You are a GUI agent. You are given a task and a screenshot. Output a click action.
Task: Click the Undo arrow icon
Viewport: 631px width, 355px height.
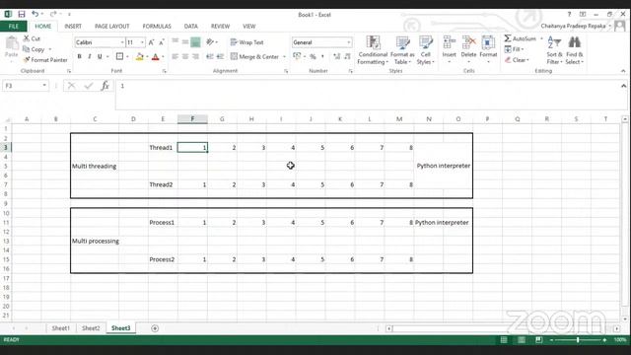click(x=35, y=14)
